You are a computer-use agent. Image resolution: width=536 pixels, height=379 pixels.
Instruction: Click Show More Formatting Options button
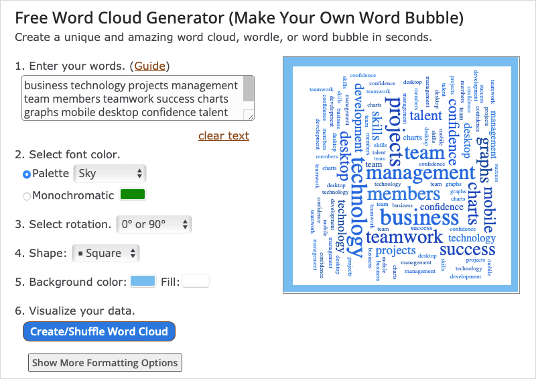[105, 363]
